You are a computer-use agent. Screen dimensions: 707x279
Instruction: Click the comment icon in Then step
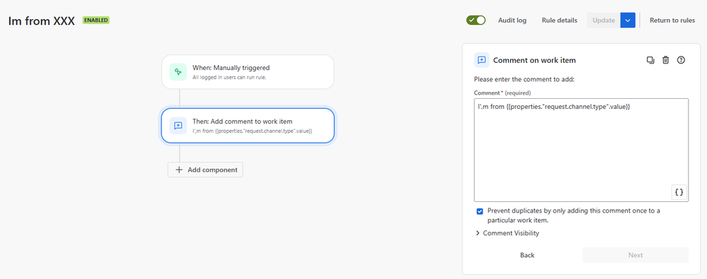178,126
